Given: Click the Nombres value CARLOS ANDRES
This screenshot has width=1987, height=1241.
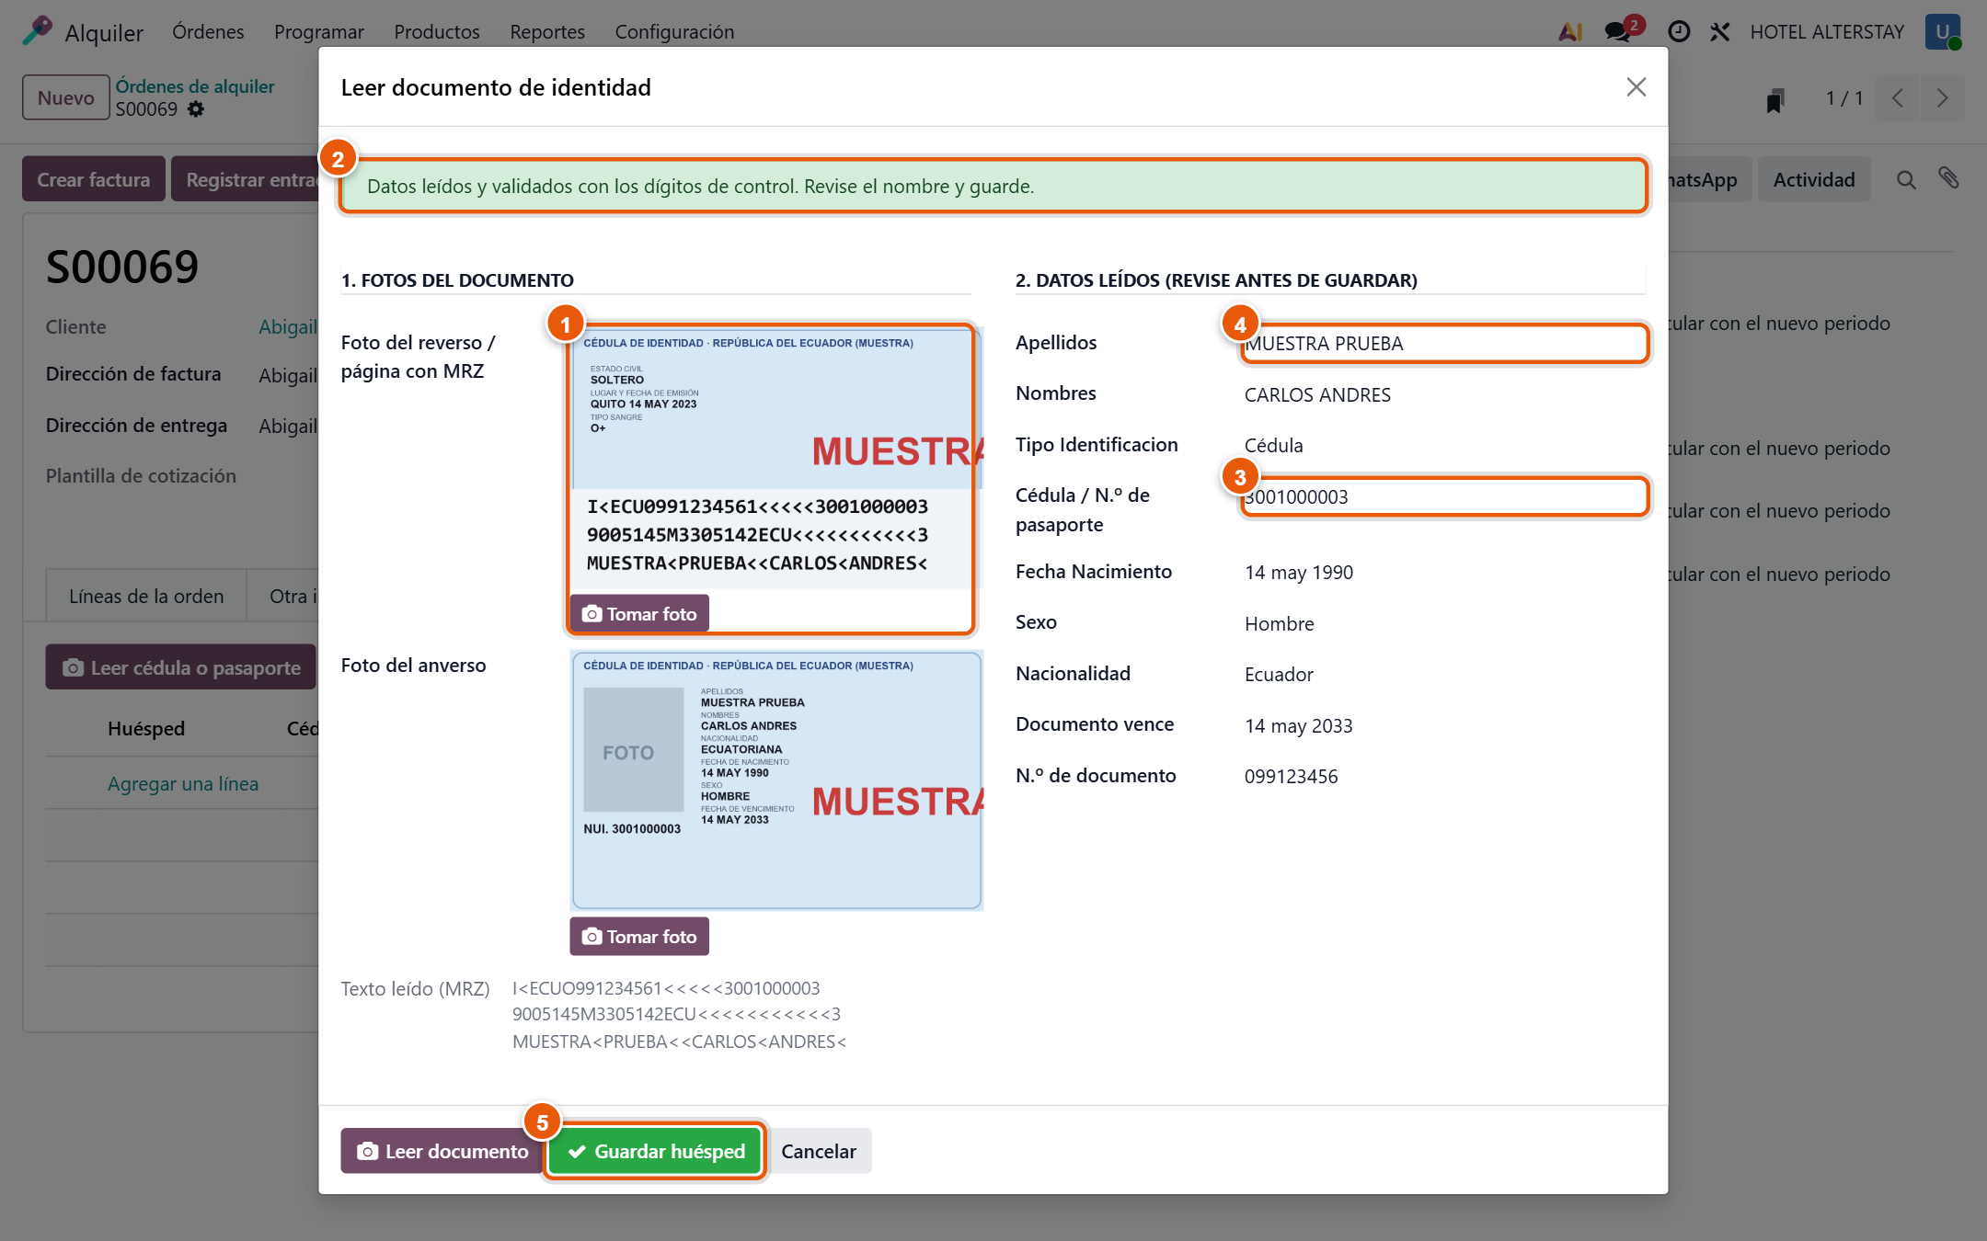Looking at the screenshot, I should coord(1317,395).
